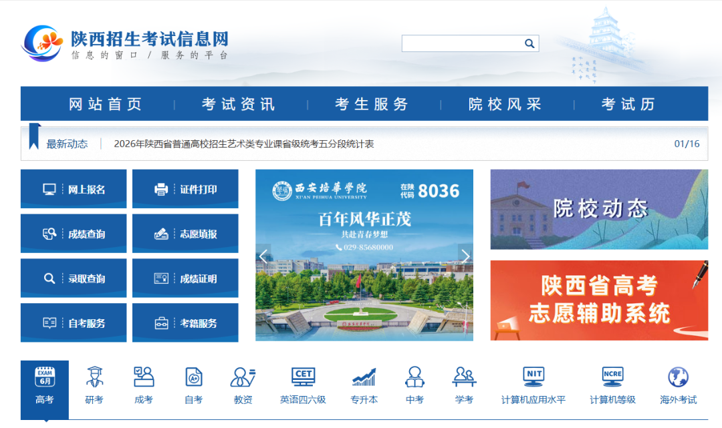This screenshot has width=722, height=428.
Task: Open the 2026年陕西省普通高校招生艺术类 news headline
Action: 243,144
